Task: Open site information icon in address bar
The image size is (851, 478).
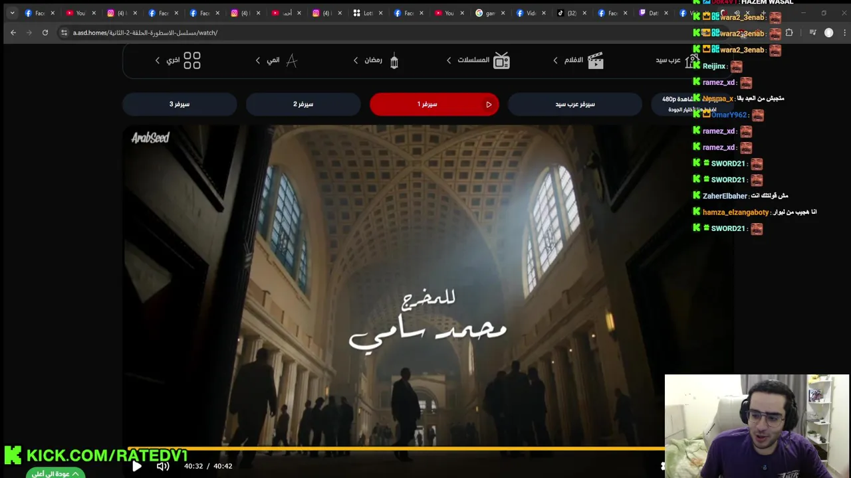Action: point(64,33)
